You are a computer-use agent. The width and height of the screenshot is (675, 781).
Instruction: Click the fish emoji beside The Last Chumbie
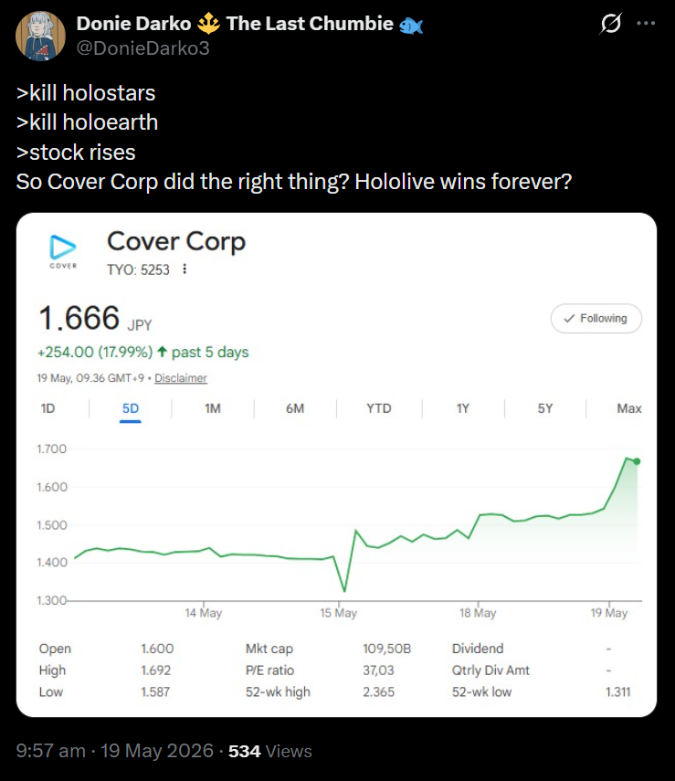[411, 25]
